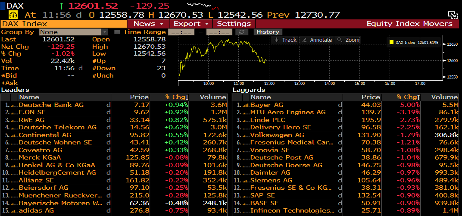Click the green up arrow next to DAX
462x216 pixels.
[62, 6]
